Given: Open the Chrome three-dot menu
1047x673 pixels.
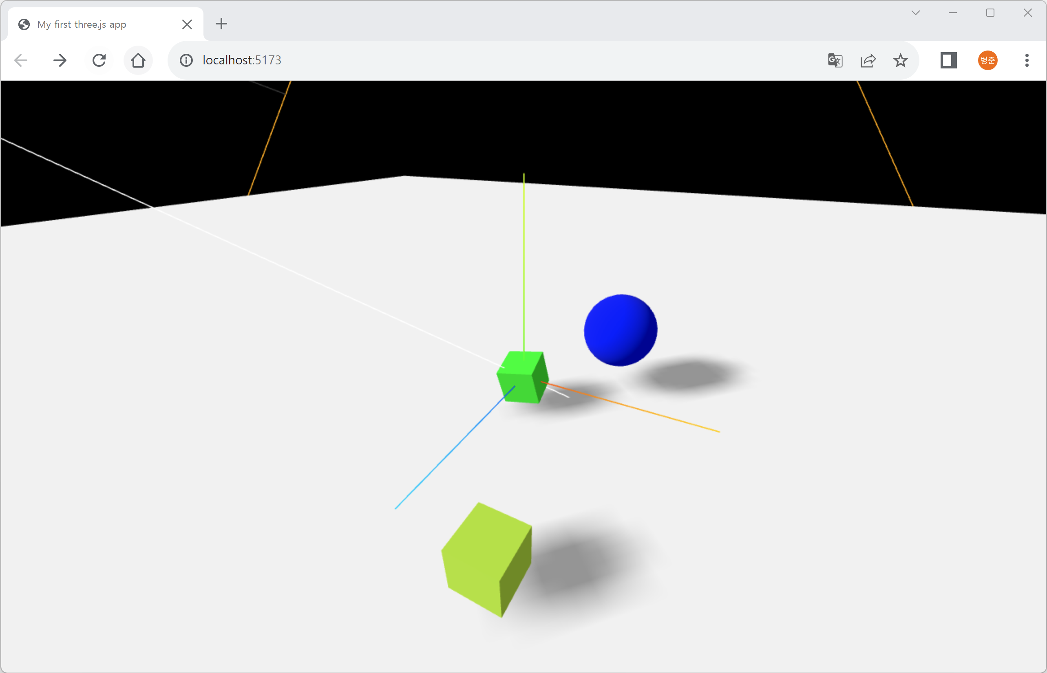Looking at the screenshot, I should (x=1027, y=60).
